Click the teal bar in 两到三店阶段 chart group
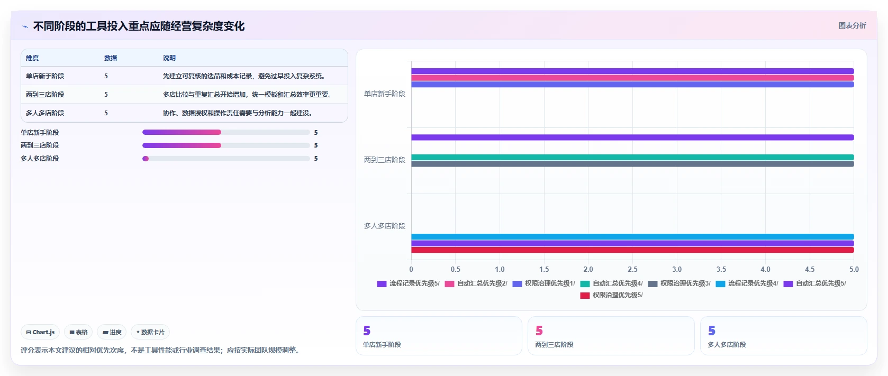The image size is (888, 376). [632, 157]
